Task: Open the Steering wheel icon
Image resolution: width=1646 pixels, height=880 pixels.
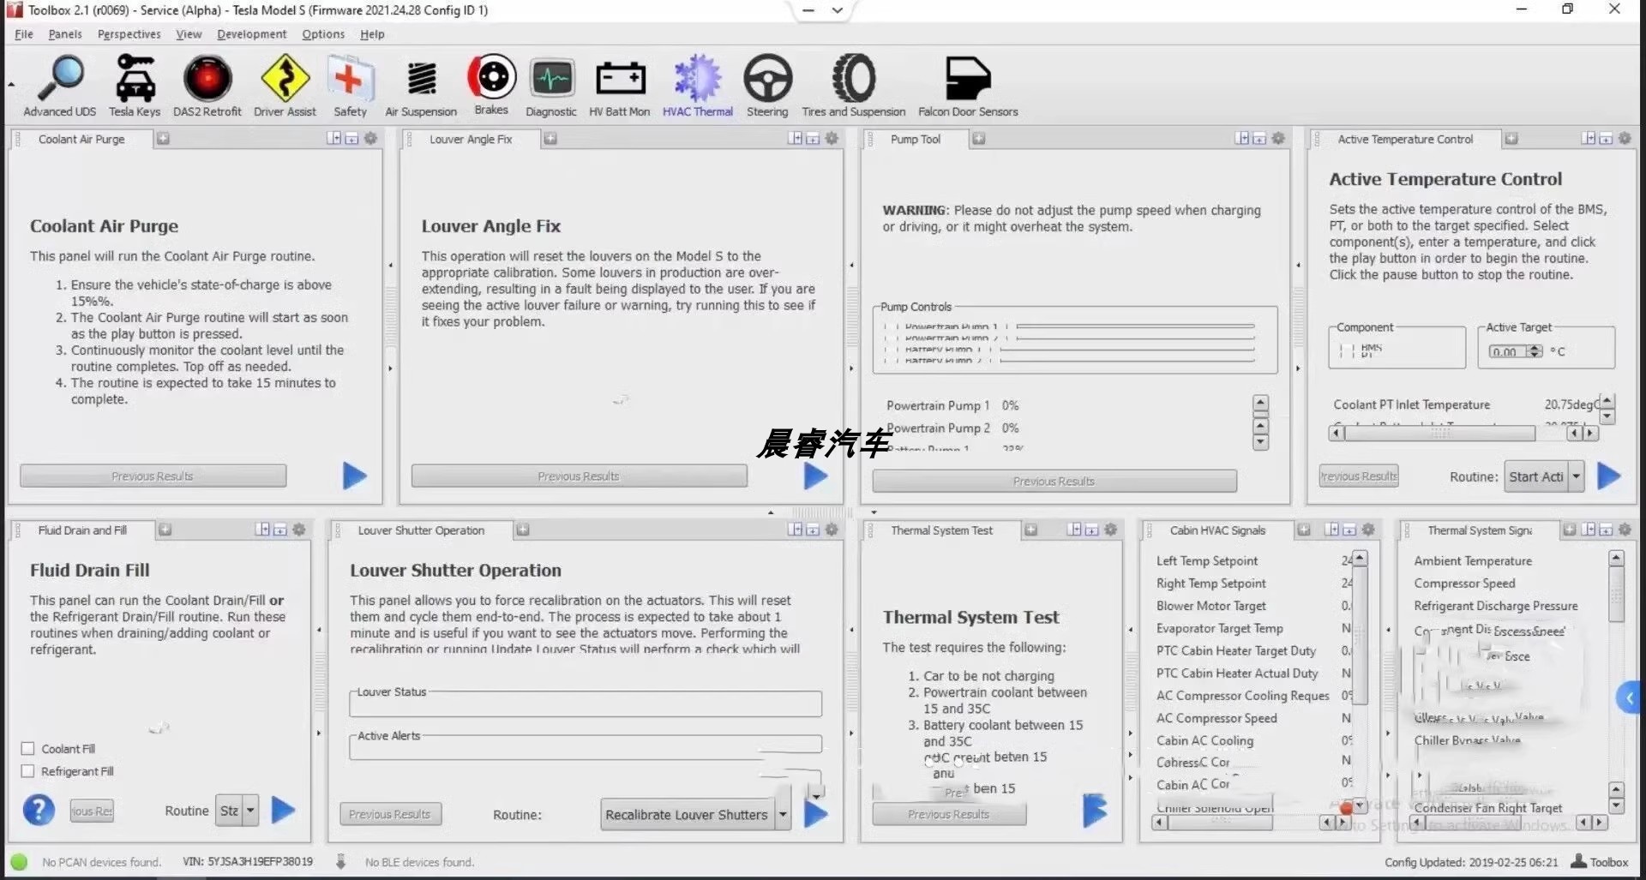Action: [767, 85]
